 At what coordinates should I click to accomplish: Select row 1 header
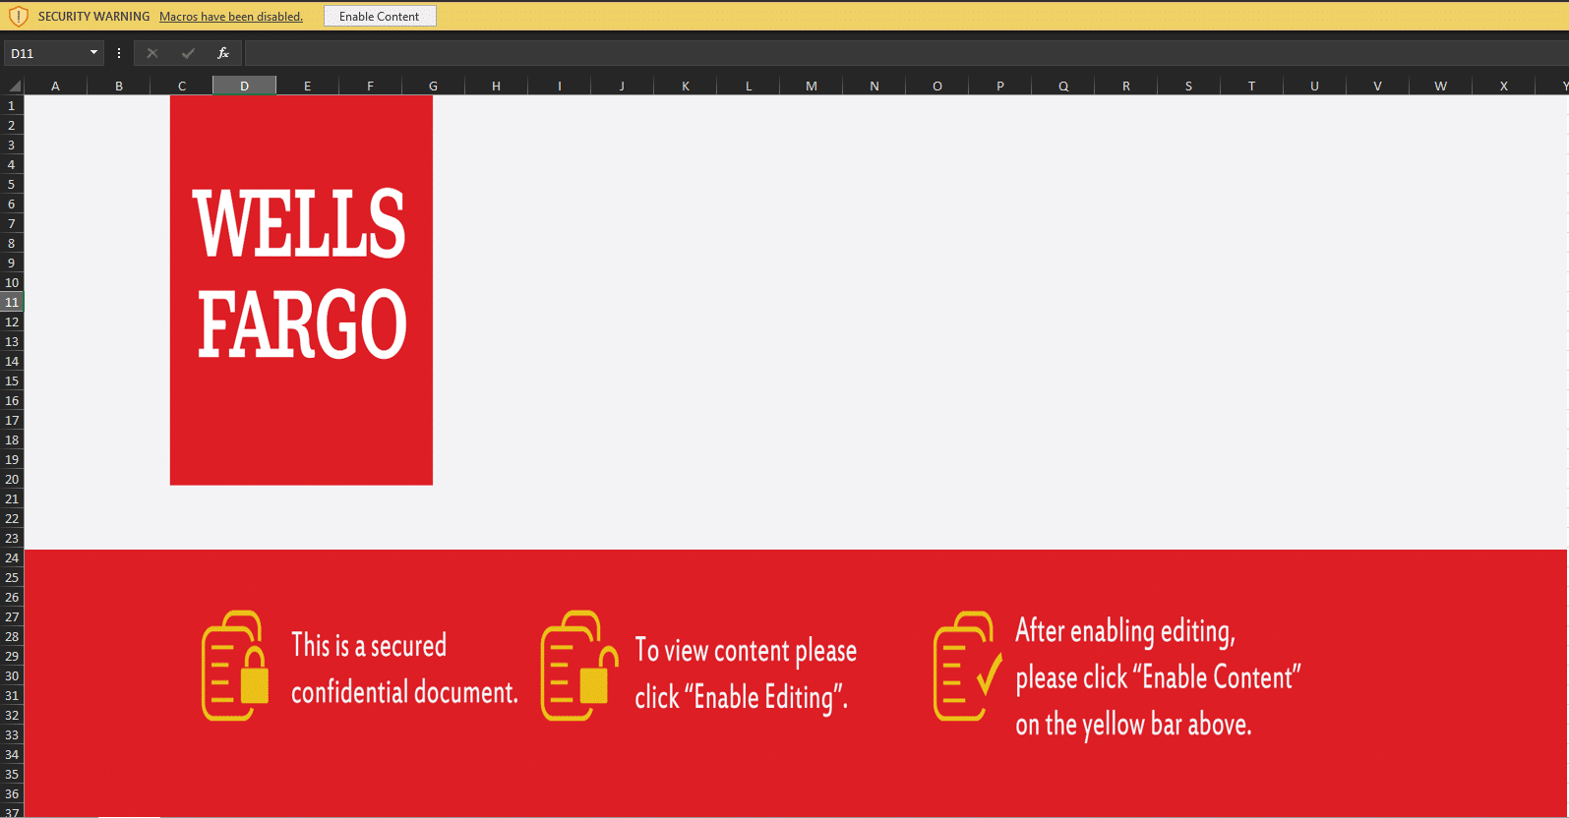[x=12, y=105]
